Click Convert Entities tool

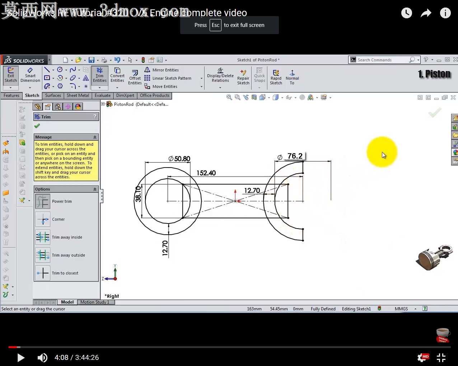(x=117, y=75)
